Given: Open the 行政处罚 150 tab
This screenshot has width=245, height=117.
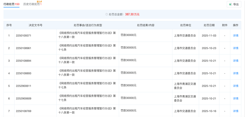Looking at the screenshot, I should coord(11,4).
